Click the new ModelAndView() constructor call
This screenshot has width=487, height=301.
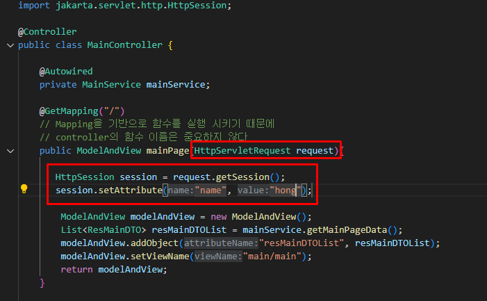258,216
